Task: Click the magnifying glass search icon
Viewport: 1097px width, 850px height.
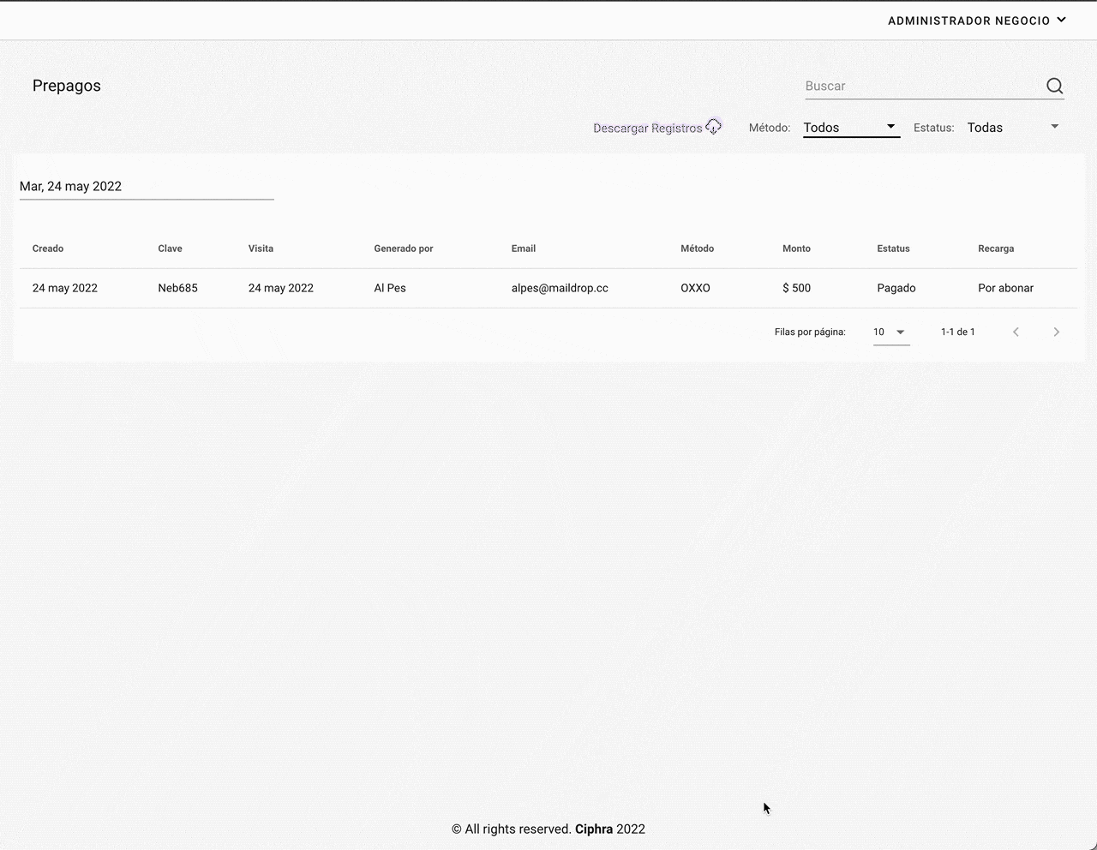Action: [x=1054, y=86]
